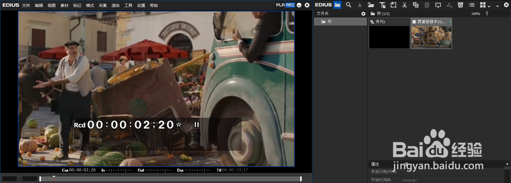Screen dimensions: 511x183
Task: Open the 渲染 menu
Action: tap(116, 5)
